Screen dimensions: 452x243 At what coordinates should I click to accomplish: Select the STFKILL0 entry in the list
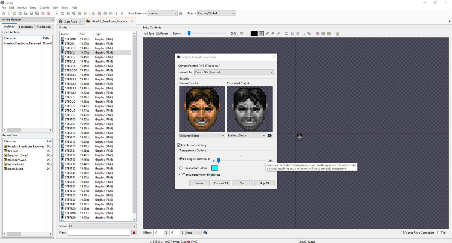(x=96, y=75)
